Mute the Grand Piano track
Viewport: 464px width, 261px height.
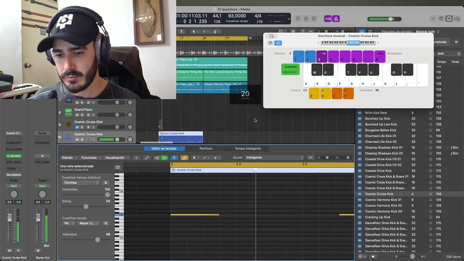pos(77,115)
